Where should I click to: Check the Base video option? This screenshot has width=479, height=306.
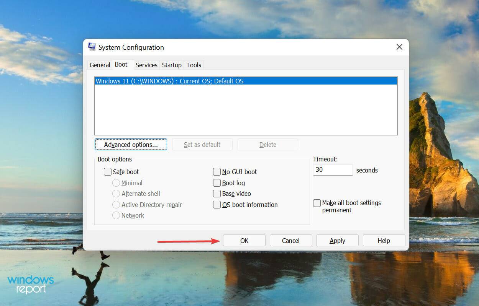(x=217, y=194)
